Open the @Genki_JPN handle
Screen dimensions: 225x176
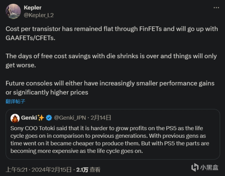click(70, 118)
